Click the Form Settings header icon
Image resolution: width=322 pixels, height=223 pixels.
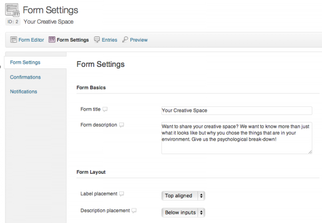click(12, 10)
